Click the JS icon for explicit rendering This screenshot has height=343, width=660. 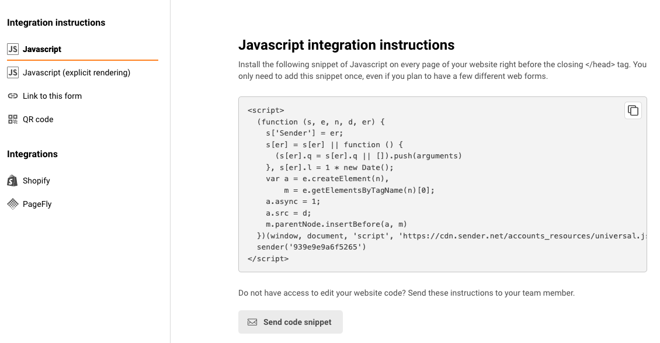tap(12, 72)
